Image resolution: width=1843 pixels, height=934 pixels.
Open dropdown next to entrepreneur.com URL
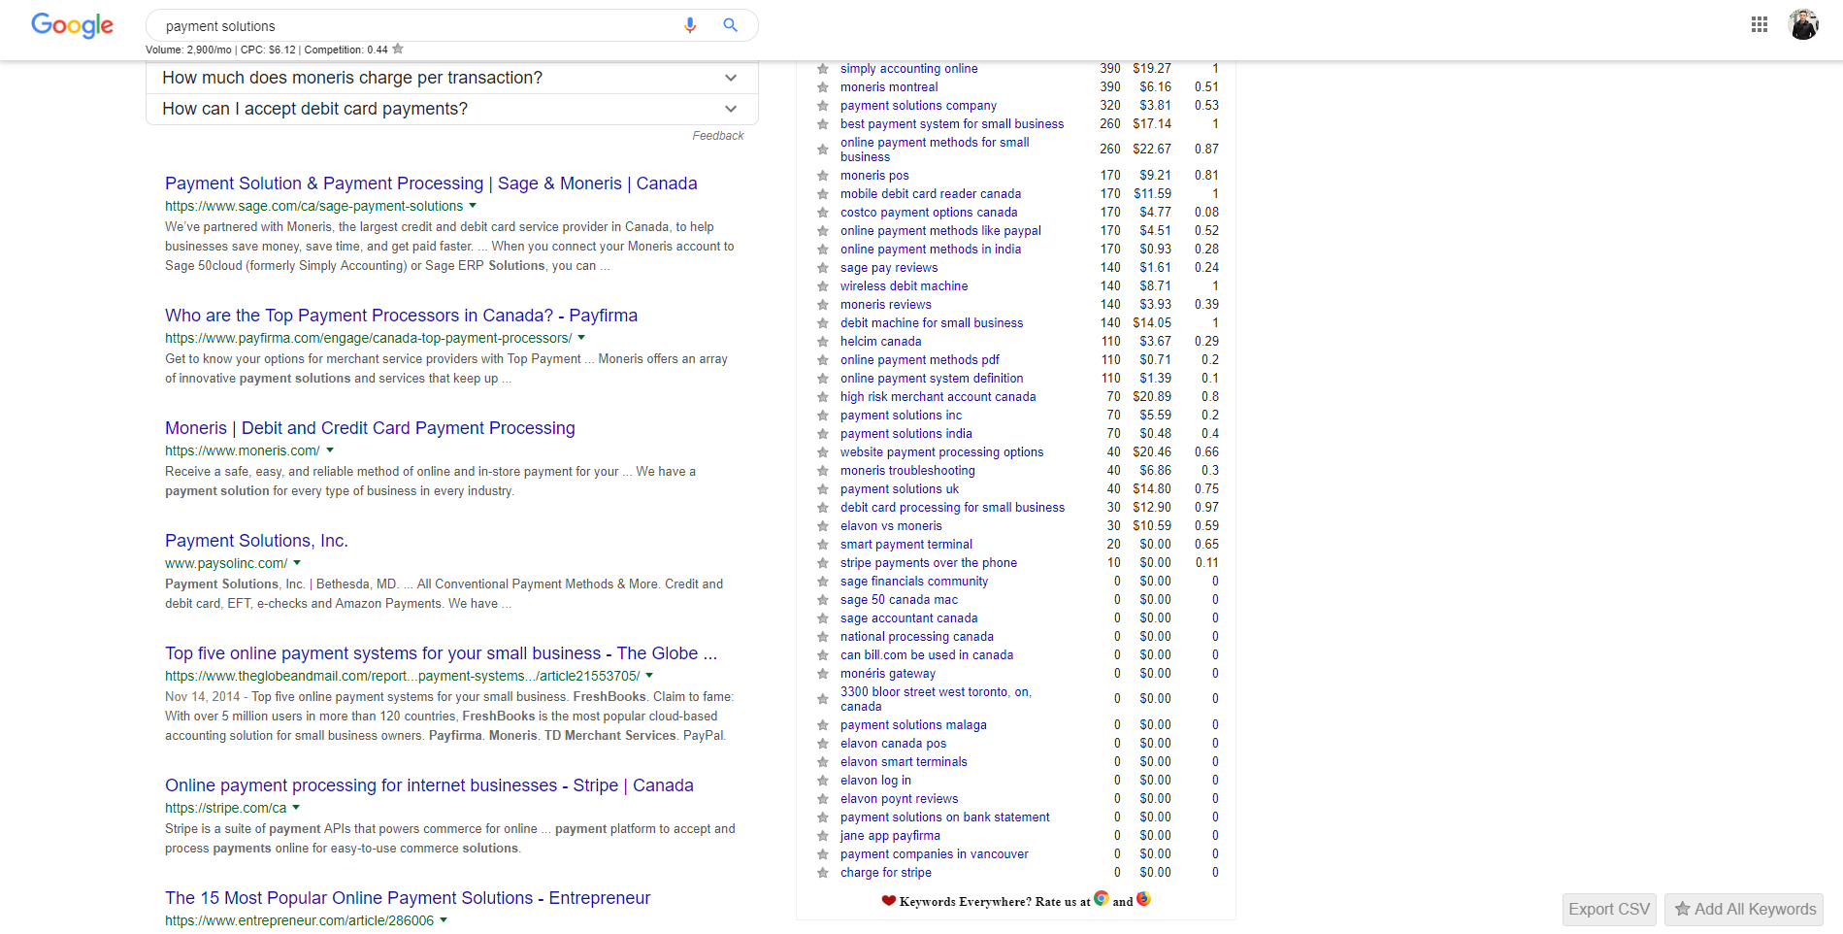[x=444, y=920]
